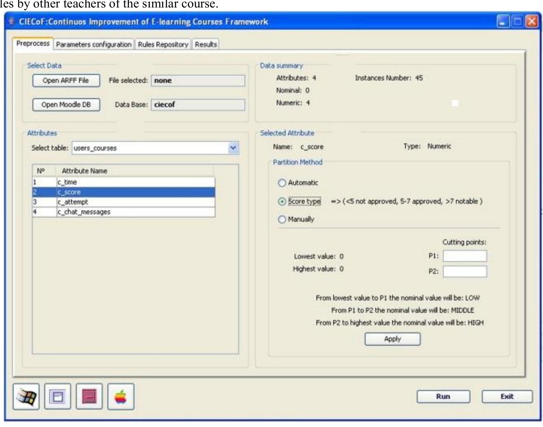
Task: Focus the P1 cutting point field
Action: (x=465, y=256)
